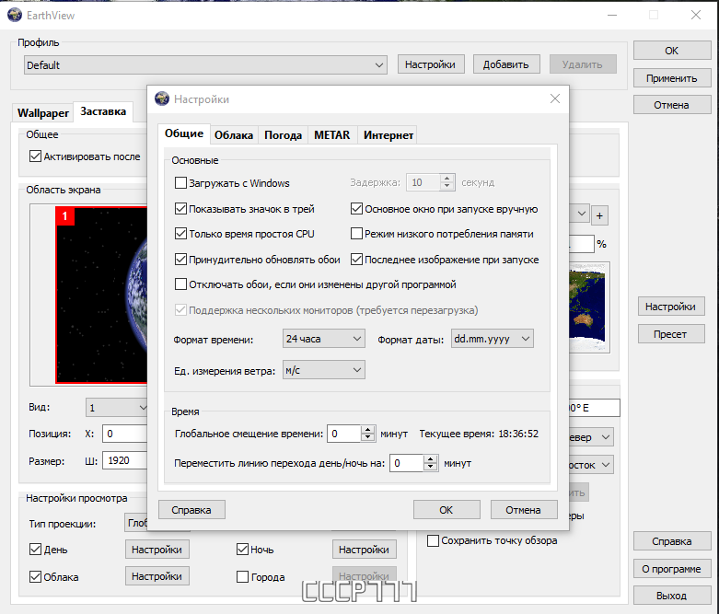The width and height of the screenshot is (719, 614).
Task: Enable Загружать с Windows checkbox
Action: point(181,183)
